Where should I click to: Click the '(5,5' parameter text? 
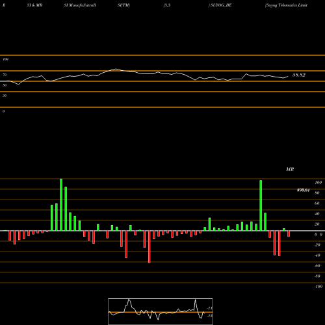click(x=167, y=5)
